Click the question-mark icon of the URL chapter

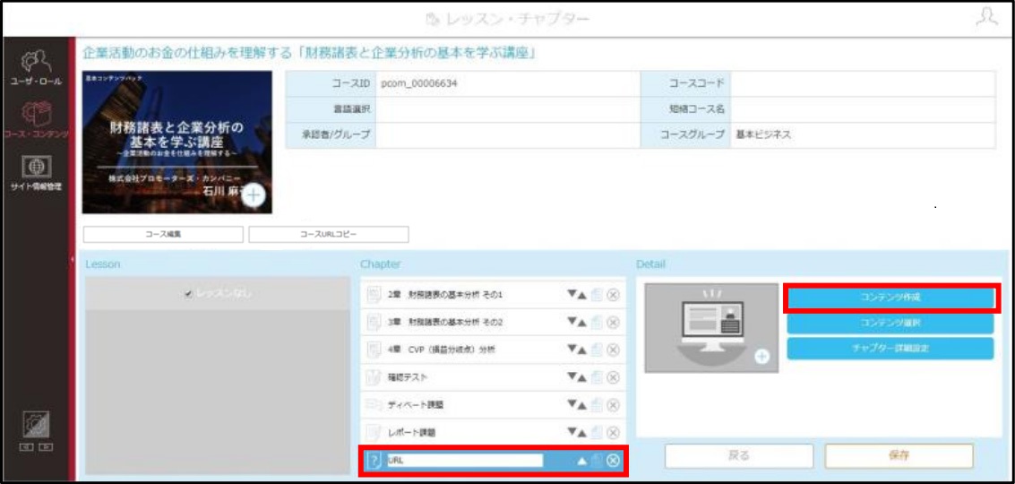coord(374,461)
